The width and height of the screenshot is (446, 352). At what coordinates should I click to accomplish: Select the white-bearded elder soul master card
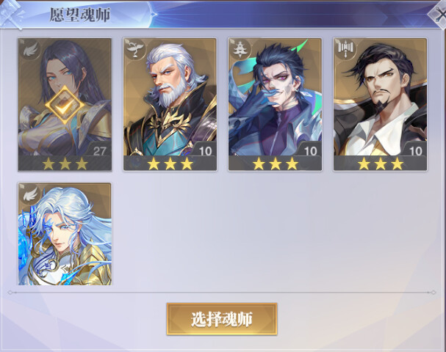pos(170,104)
